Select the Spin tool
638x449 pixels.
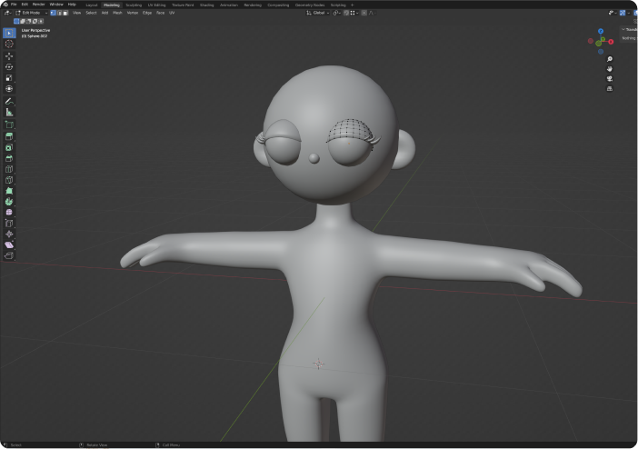point(9,202)
